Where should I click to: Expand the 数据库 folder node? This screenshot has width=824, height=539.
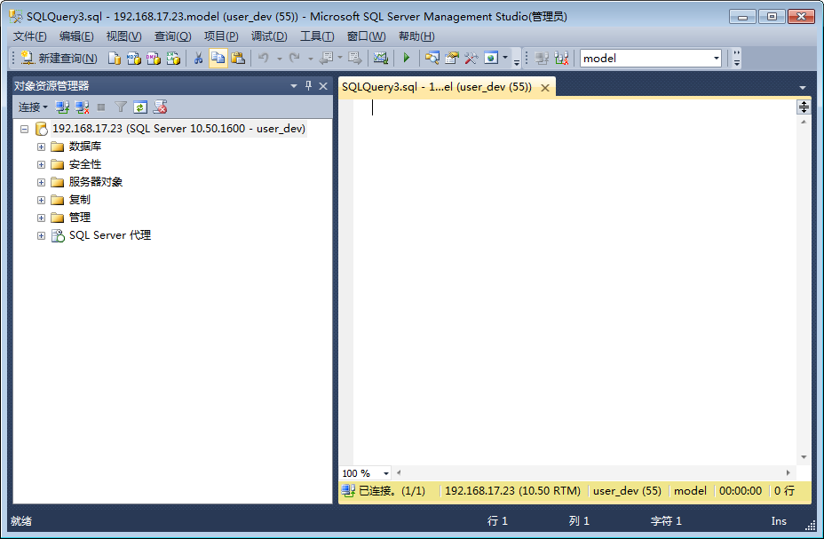[41, 147]
